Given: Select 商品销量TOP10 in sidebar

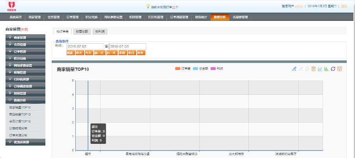Looking at the screenshot, I should (x=20, y=114).
